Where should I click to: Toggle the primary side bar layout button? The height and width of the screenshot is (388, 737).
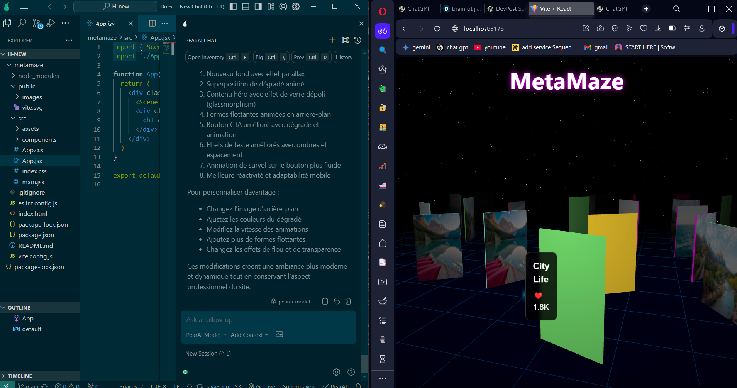[x=233, y=7]
